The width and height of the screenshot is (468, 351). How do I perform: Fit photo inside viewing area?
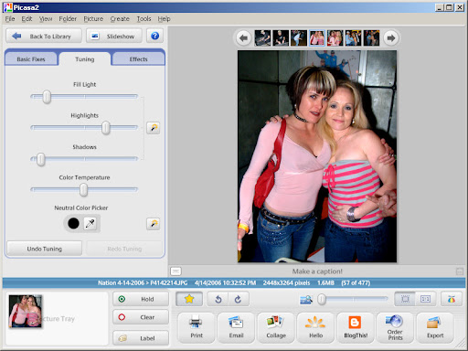(x=405, y=299)
